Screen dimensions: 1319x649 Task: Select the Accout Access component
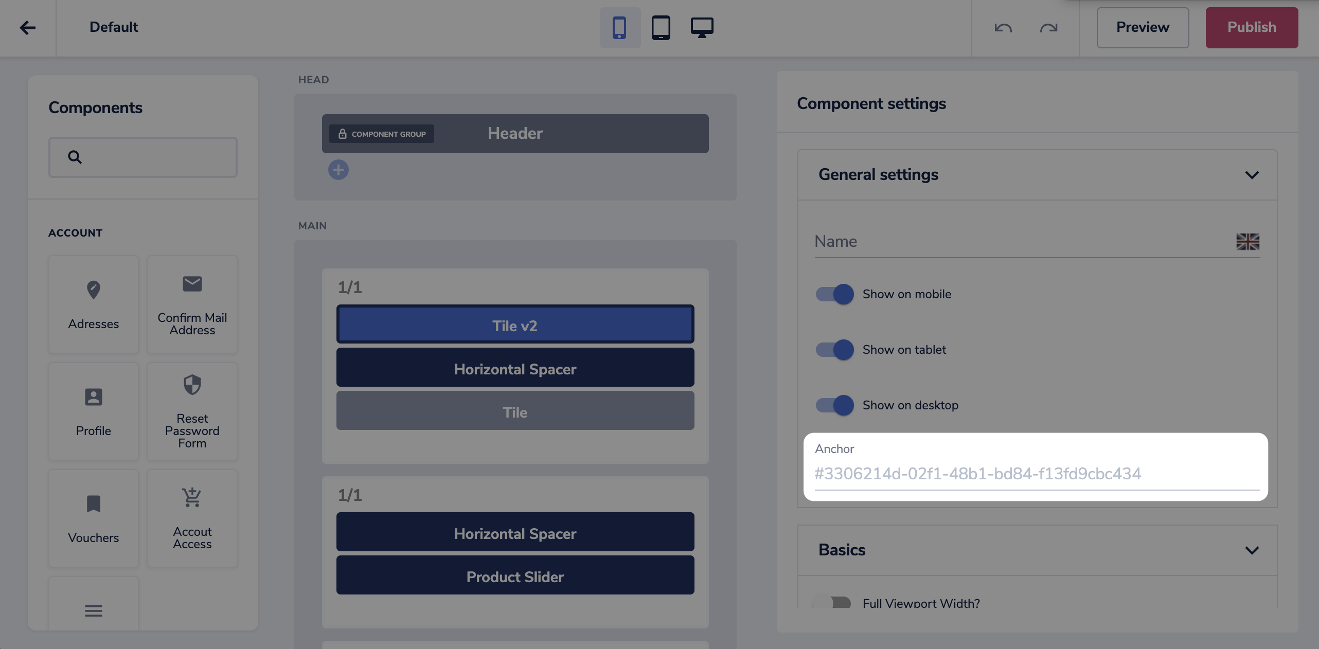(192, 518)
